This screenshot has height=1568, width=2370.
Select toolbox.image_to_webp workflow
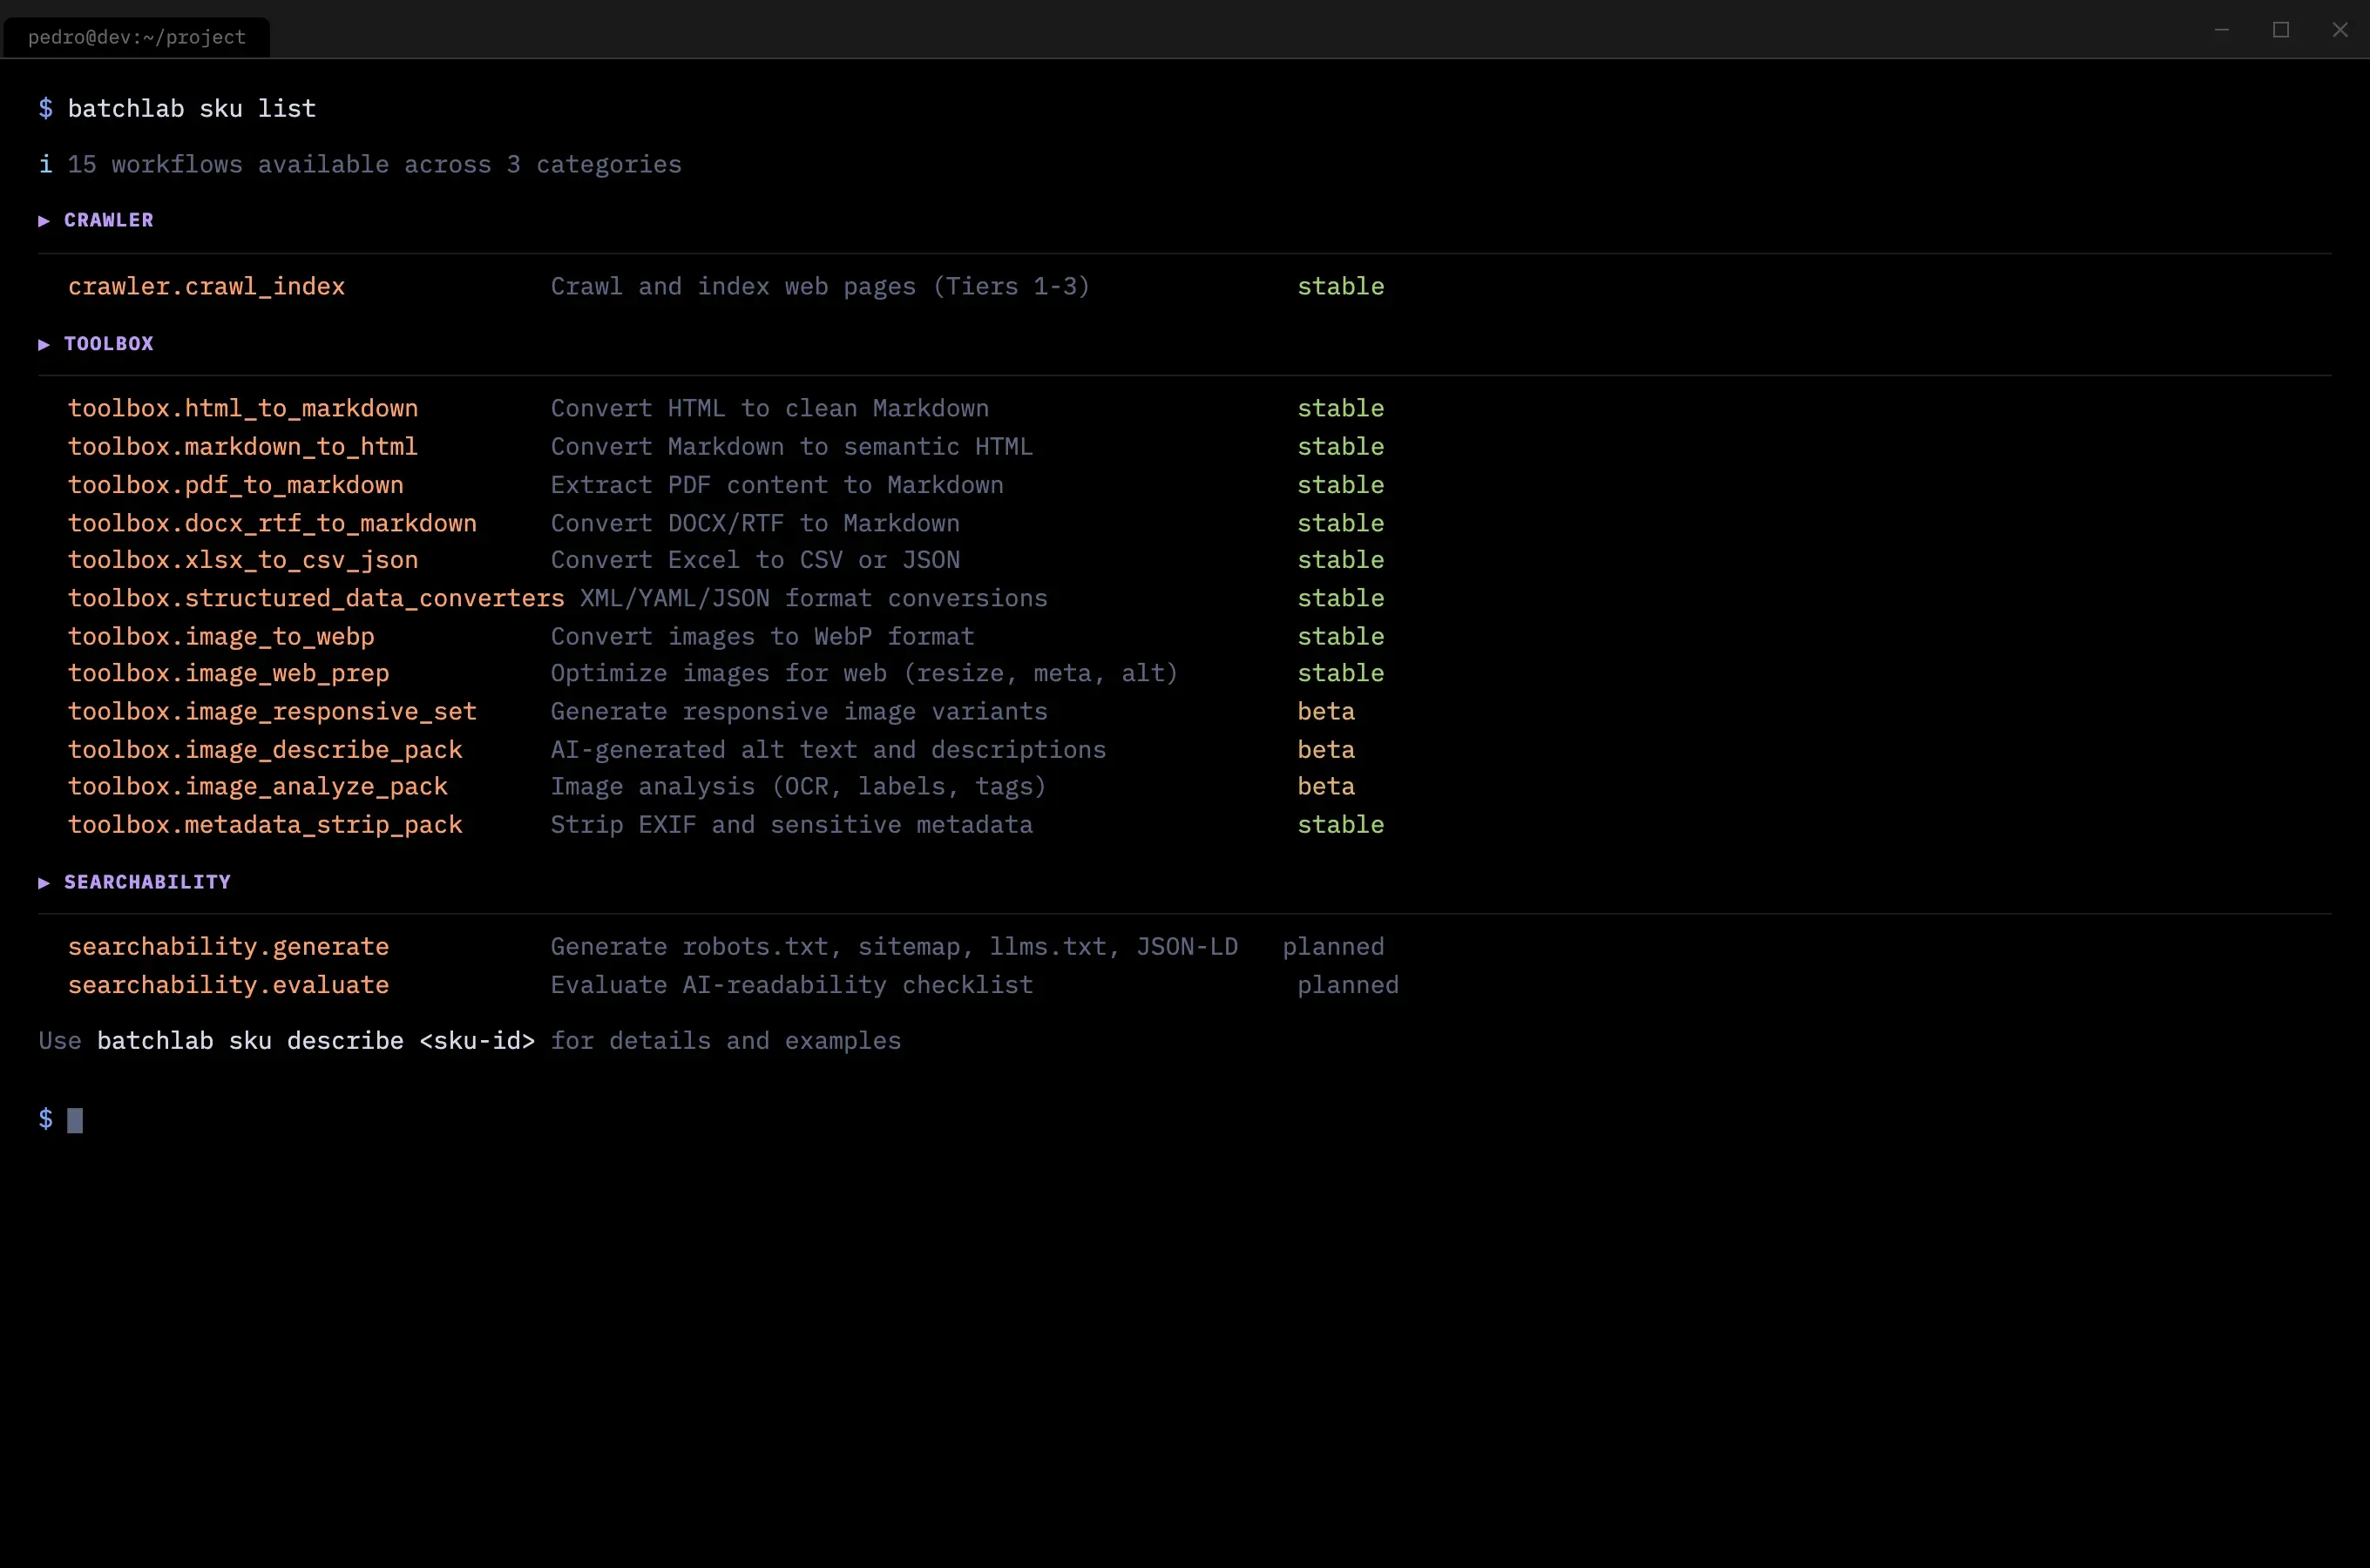coord(221,636)
